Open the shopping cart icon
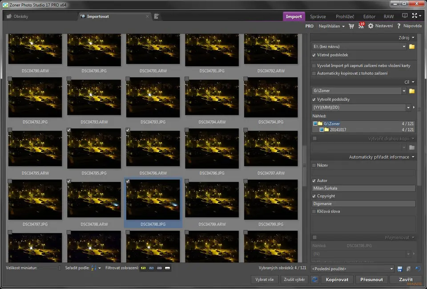The image size is (427, 289). tap(351, 26)
